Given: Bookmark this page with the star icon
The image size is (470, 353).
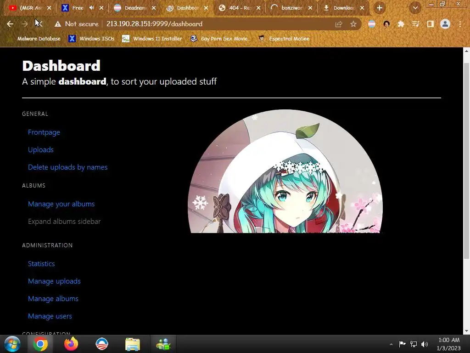Looking at the screenshot, I should click(x=353, y=24).
